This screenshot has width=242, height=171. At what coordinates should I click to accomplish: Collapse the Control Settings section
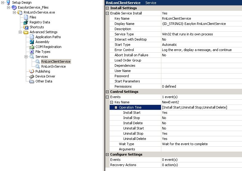tap(107, 92)
